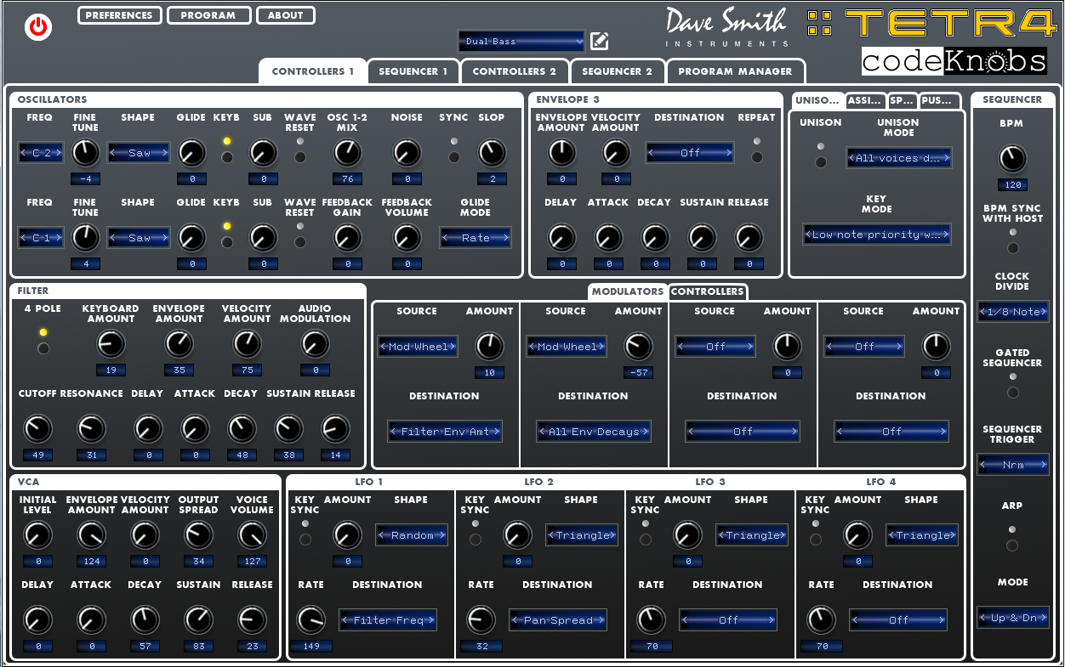
Task: Switch to the Sequencer 1 tab
Action: [x=413, y=71]
